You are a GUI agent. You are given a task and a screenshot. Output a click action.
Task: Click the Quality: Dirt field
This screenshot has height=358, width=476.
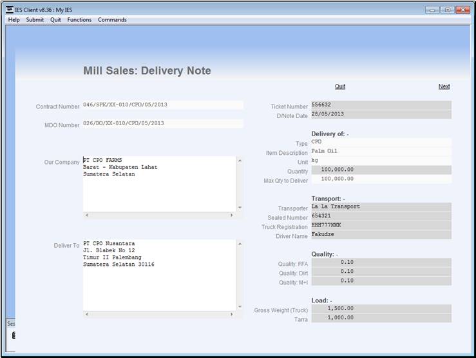381,272
